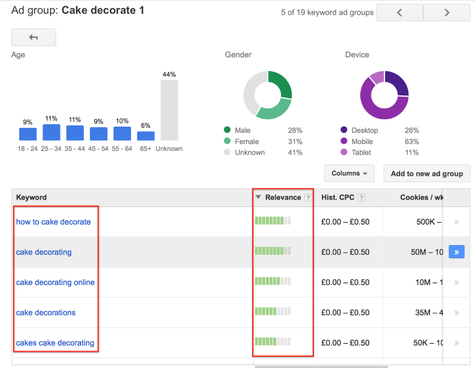475x368 pixels.
Task: Click the relevance bar for 'how to cake decorate'
Action: click(x=273, y=221)
